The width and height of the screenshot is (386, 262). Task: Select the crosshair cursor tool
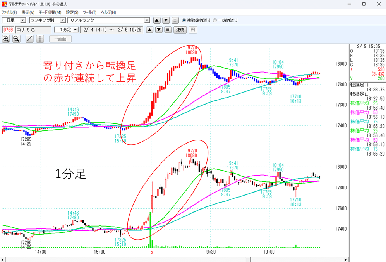[x=40, y=39]
